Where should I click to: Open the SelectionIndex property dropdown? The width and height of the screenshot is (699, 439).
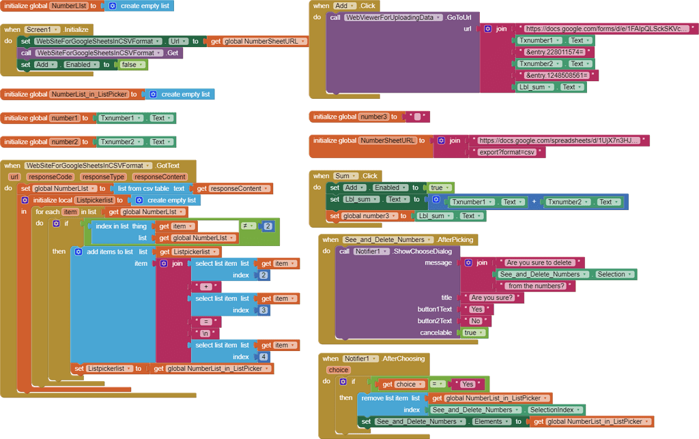pos(555,410)
